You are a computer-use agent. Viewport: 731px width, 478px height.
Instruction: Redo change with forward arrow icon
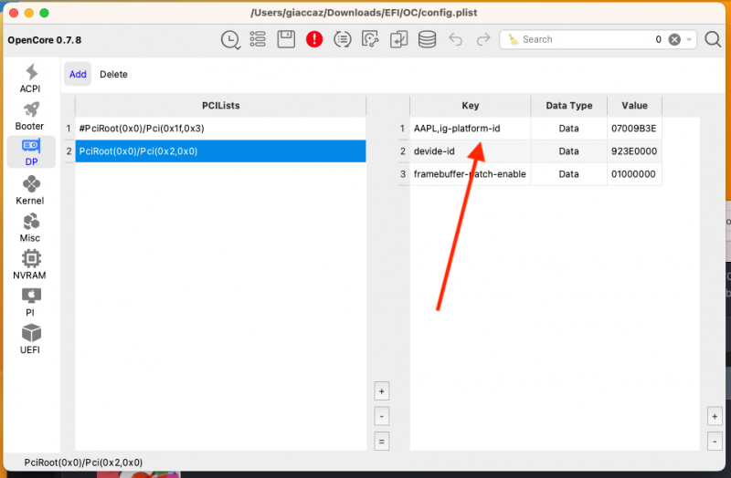pos(483,39)
